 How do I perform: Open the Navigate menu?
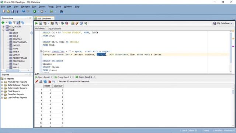[25, 7]
